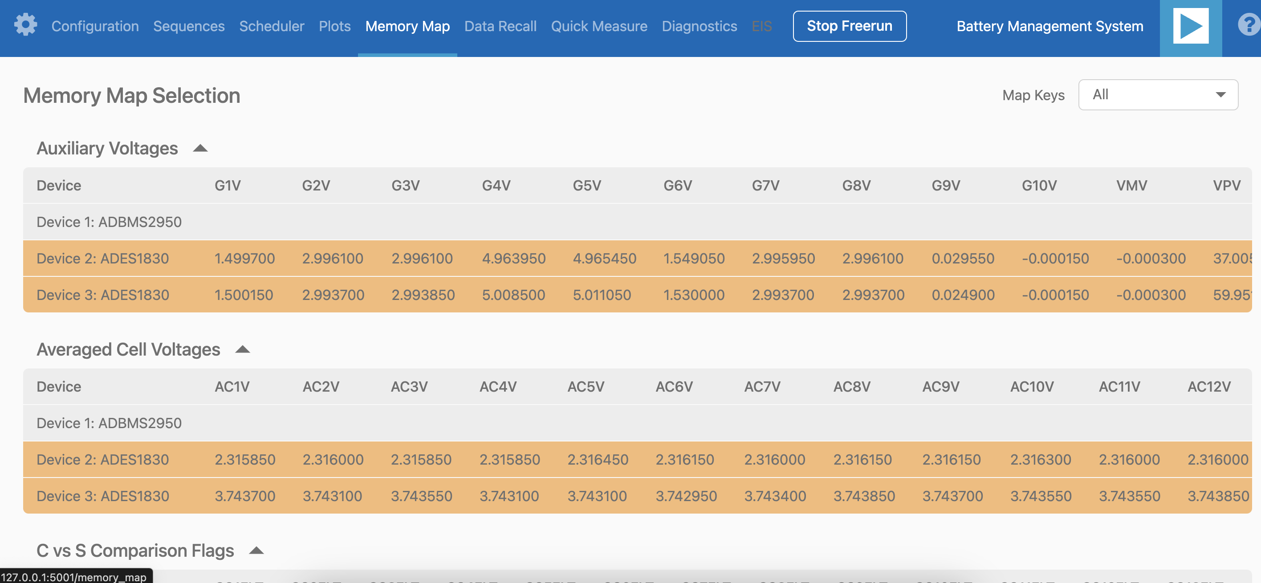
Task: Select the Device 2: ADES1830 auxiliary voltages row
Action: pyautogui.click(x=102, y=258)
